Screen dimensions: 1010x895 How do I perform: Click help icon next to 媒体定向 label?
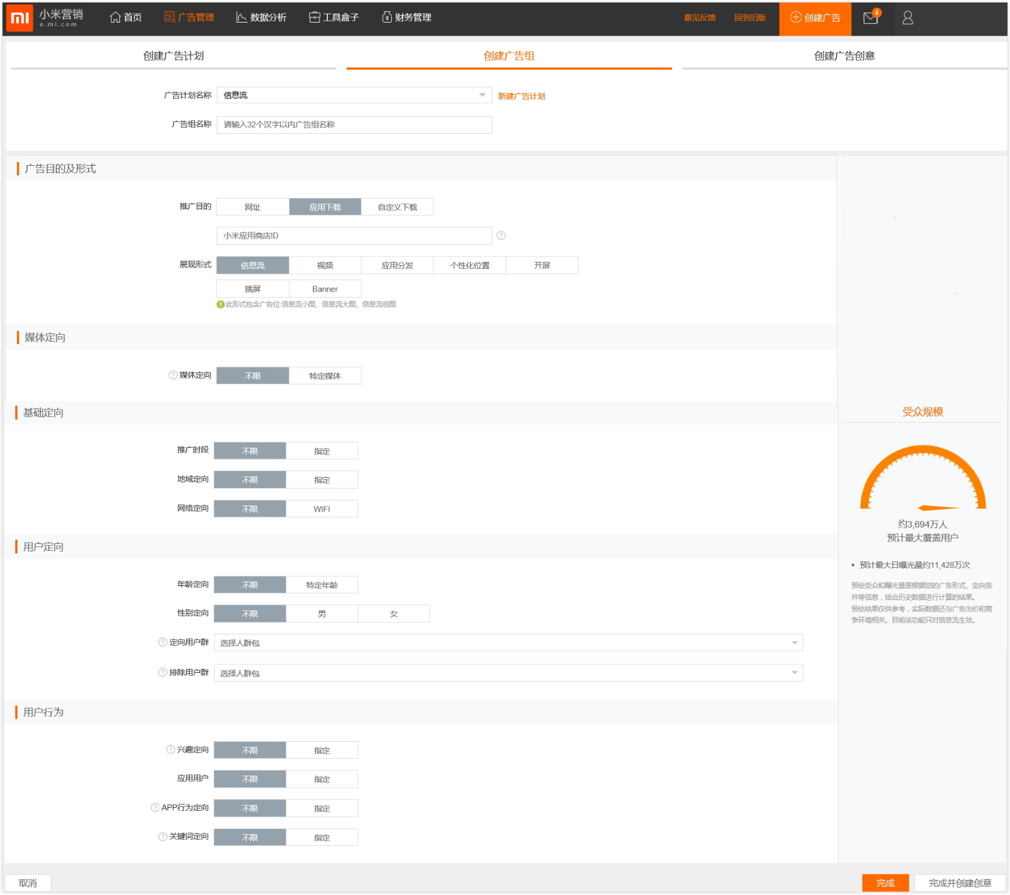(173, 375)
